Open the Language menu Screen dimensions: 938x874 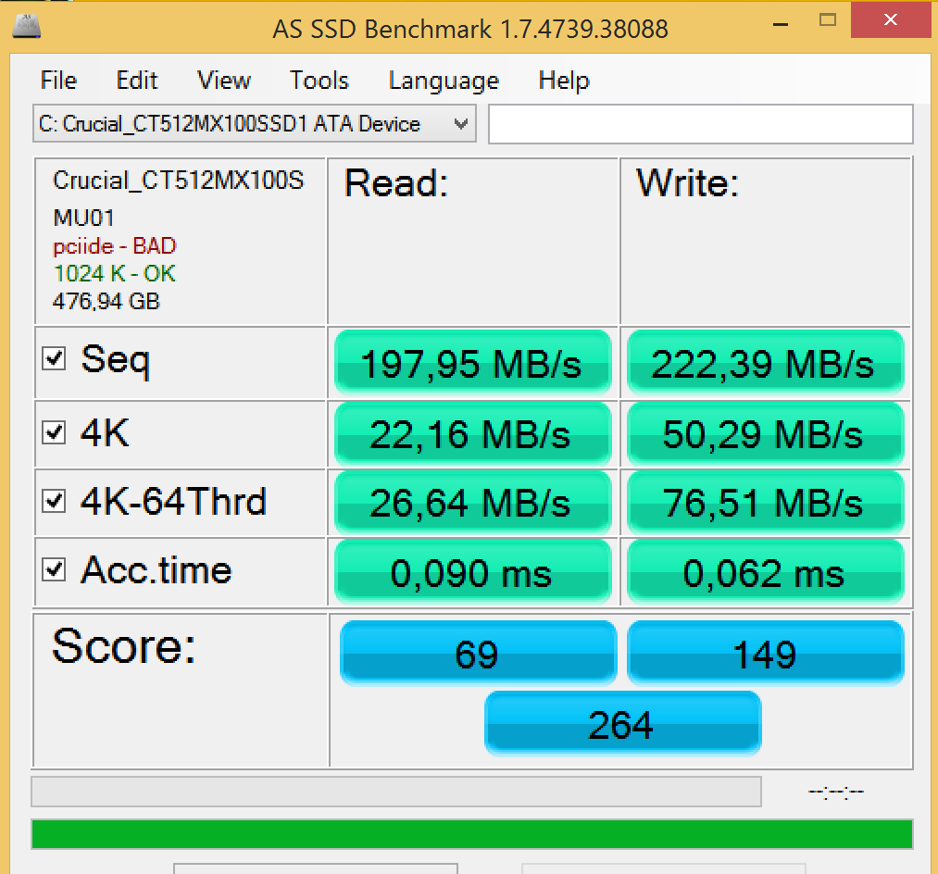pos(444,81)
